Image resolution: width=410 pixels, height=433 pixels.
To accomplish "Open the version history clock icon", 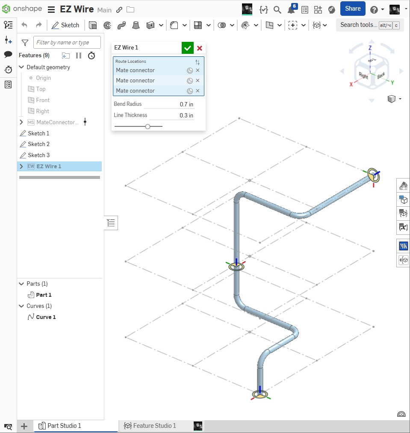I will pos(8,70).
